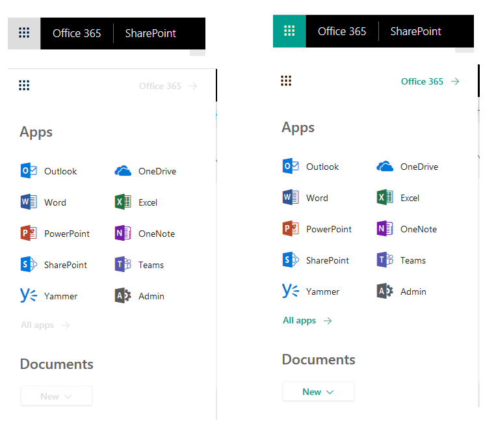The height and width of the screenshot is (421, 496).
Task: Click waffle icon inside left panel
Action: point(24,85)
